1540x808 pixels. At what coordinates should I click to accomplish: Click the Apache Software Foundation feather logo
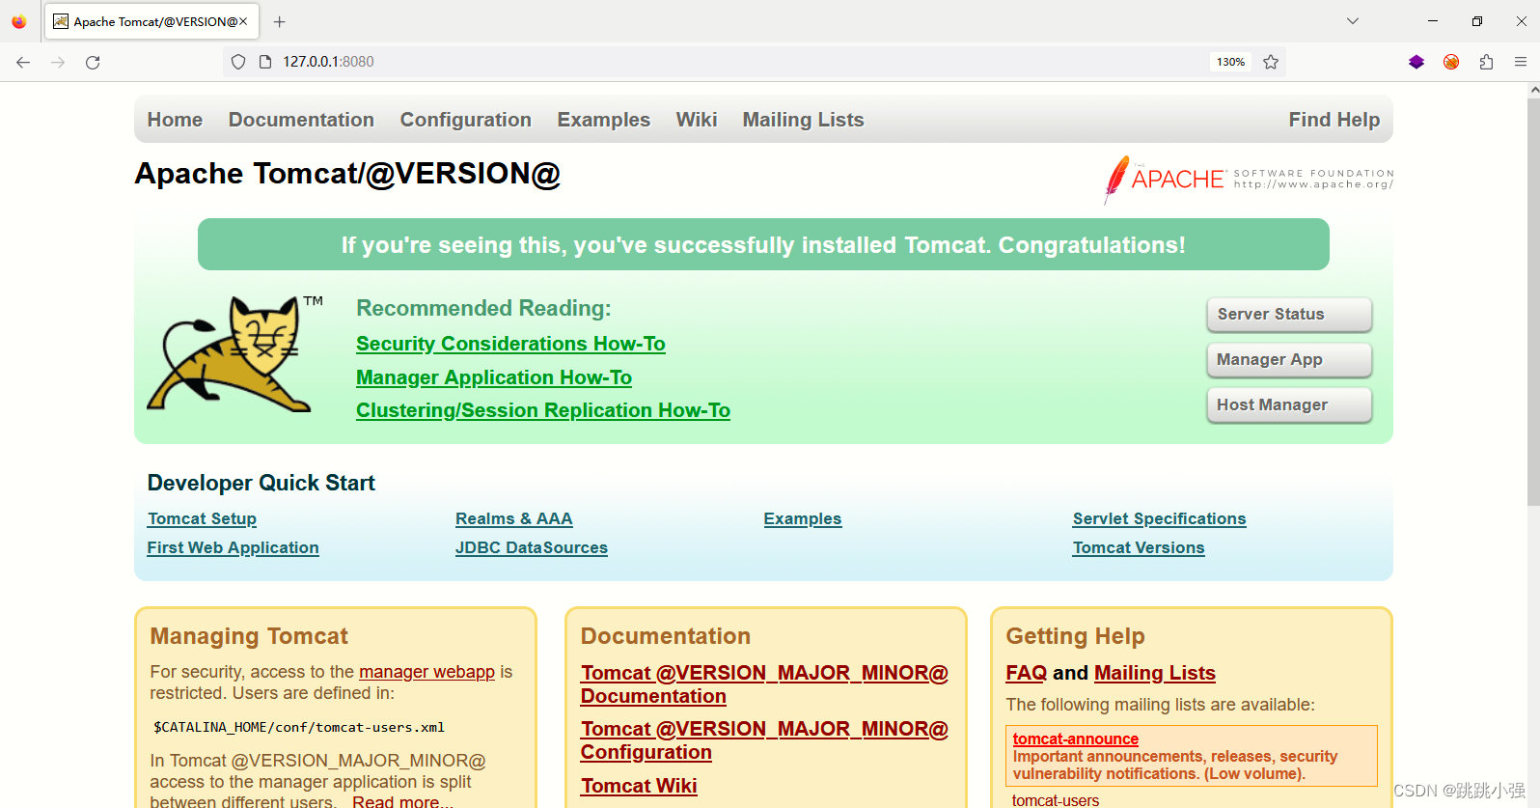coord(1249,179)
